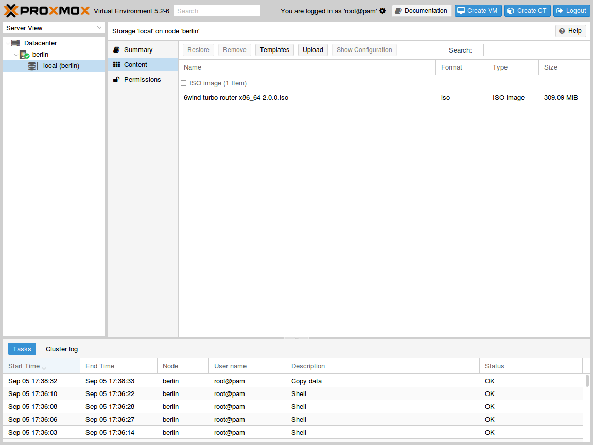Select the Tasks tab
Image resolution: width=593 pixels, height=445 pixels.
(22, 349)
